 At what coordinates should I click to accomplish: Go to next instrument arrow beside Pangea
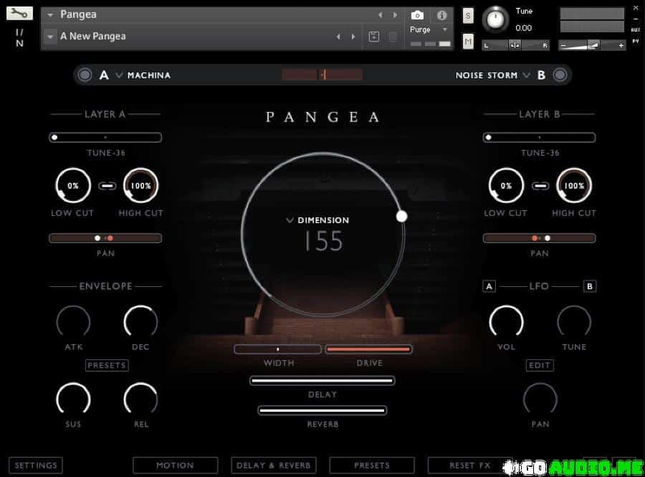tap(395, 15)
